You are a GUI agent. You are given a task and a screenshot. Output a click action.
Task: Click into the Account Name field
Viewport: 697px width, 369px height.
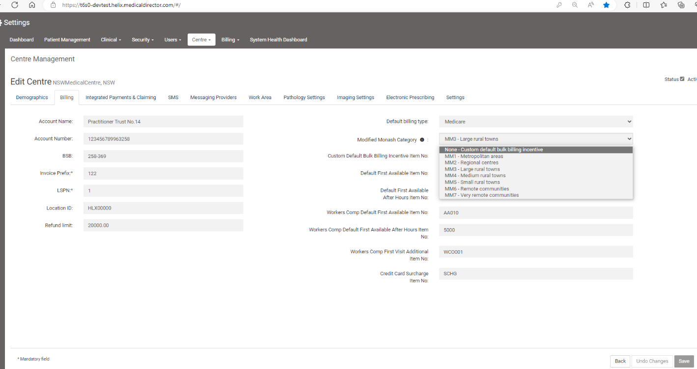point(163,122)
